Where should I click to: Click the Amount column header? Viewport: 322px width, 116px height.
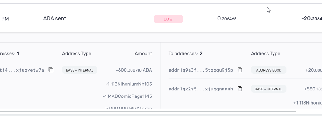pos(143,54)
